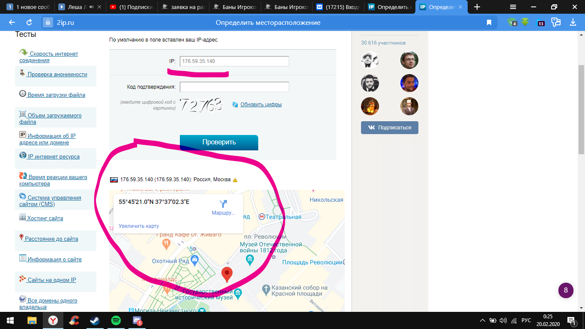The width and height of the screenshot is (585, 329).
Task: Open the green download-arrow extension
Action: pyautogui.click(x=525, y=22)
